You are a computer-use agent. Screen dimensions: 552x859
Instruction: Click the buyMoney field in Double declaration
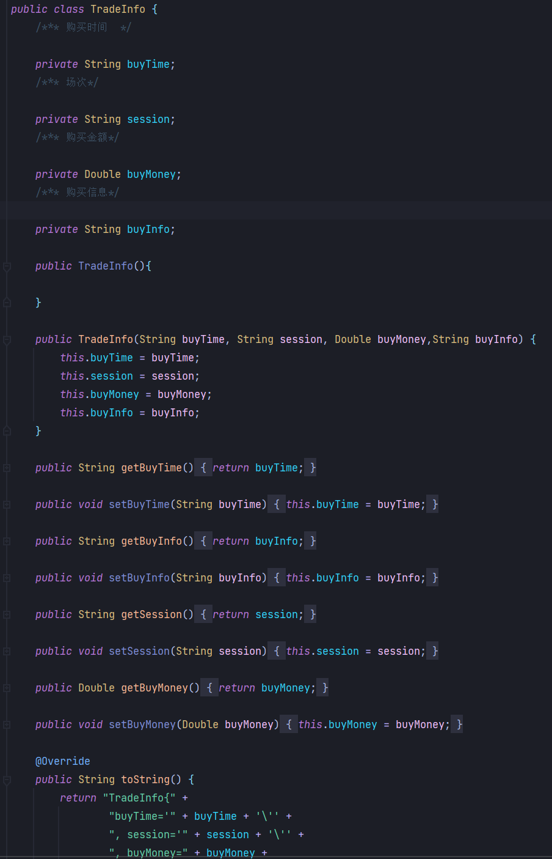(x=151, y=174)
